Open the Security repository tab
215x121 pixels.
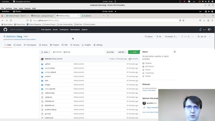75,45
